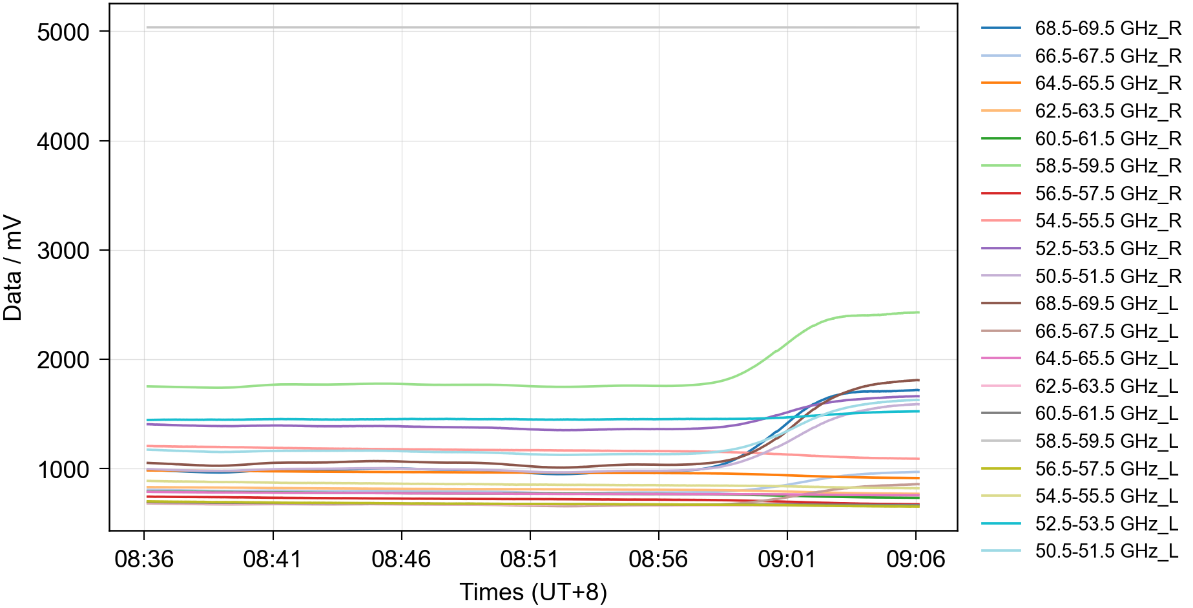Select the 58.5-59.5 GHz_R legend entry text

click(1107, 166)
